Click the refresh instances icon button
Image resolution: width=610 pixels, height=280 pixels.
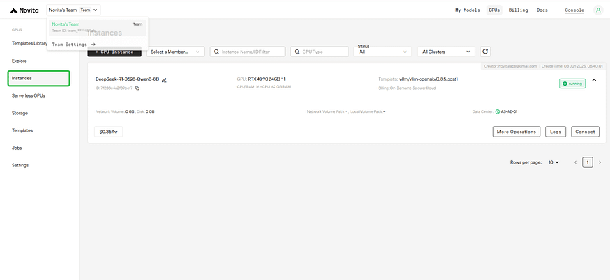coord(485,52)
